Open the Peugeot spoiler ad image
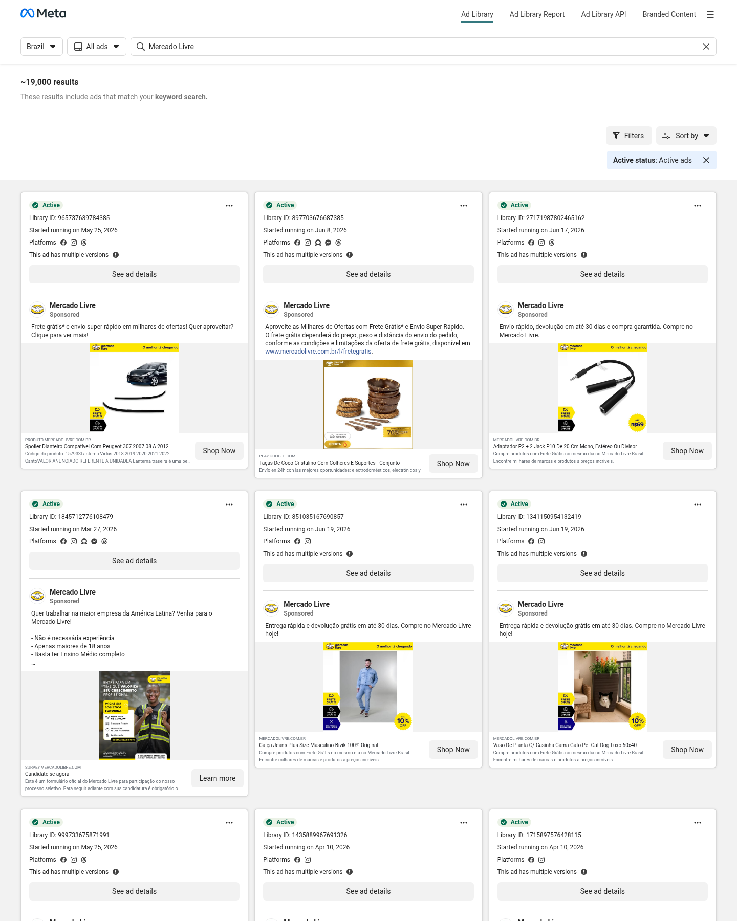The image size is (737, 921). 134,388
